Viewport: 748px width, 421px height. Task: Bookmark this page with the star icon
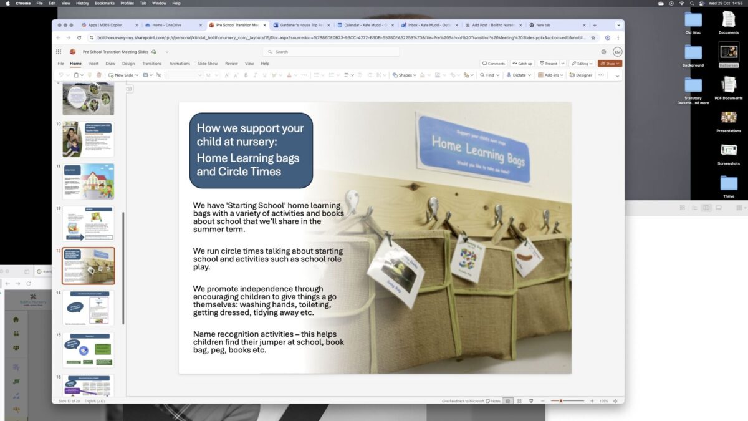point(593,37)
